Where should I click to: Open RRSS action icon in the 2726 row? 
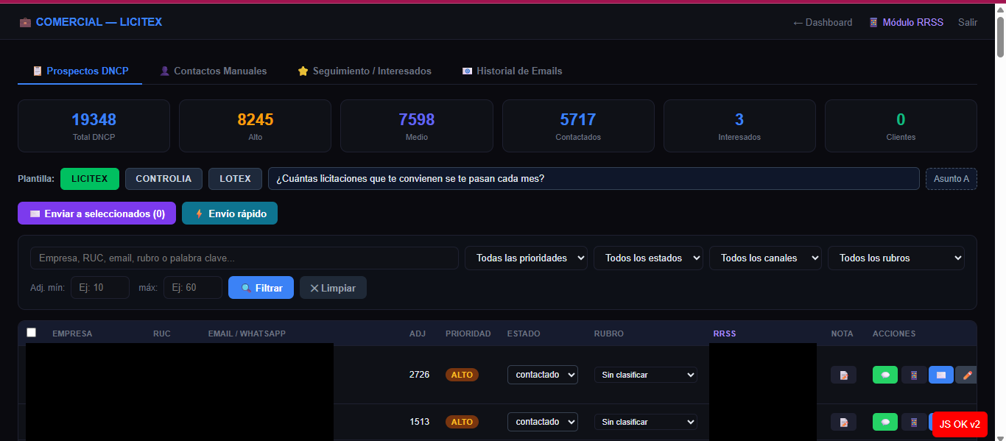click(914, 375)
